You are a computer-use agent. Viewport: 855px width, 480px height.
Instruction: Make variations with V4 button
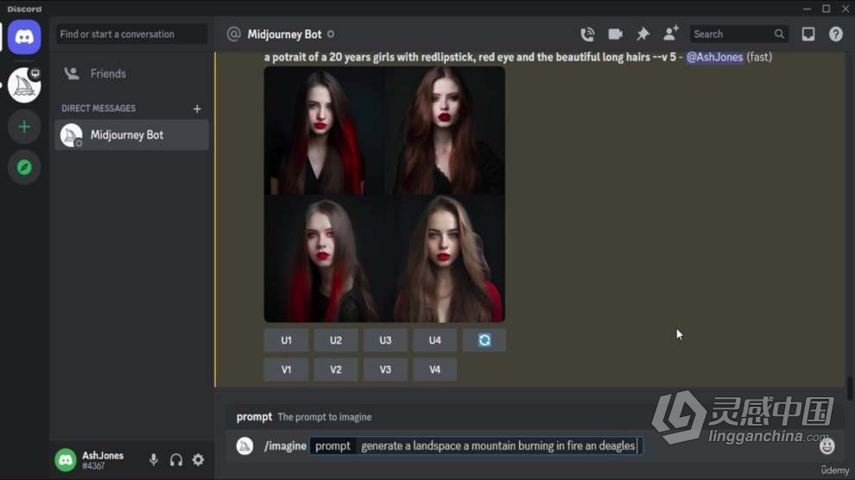(434, 370)
